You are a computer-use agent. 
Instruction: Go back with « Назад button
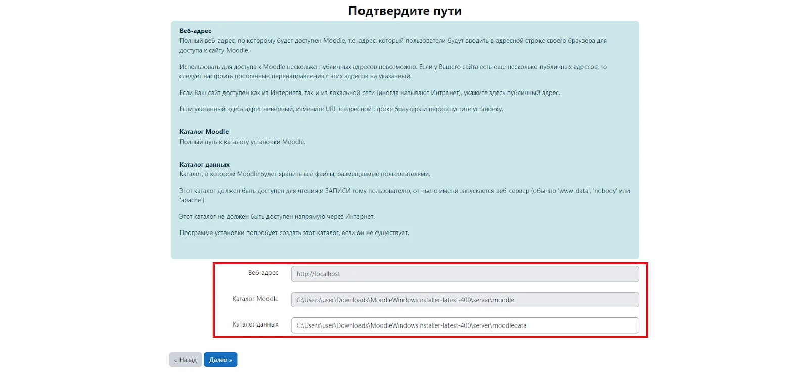click(x=185, y=360)
